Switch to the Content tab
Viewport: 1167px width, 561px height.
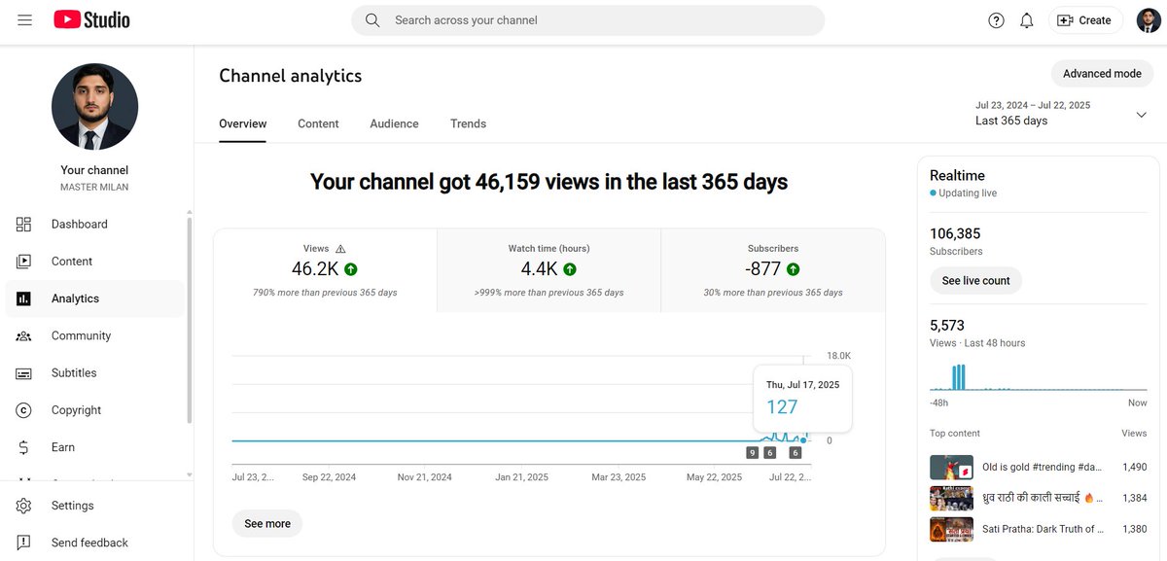318,123
